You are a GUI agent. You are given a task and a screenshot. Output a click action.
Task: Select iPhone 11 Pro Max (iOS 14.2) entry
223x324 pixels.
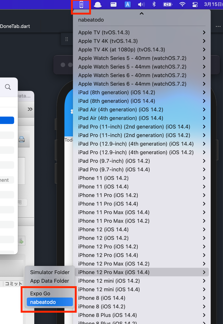click(141, 221)
